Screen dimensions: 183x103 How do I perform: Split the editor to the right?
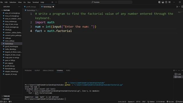[182, 7]
